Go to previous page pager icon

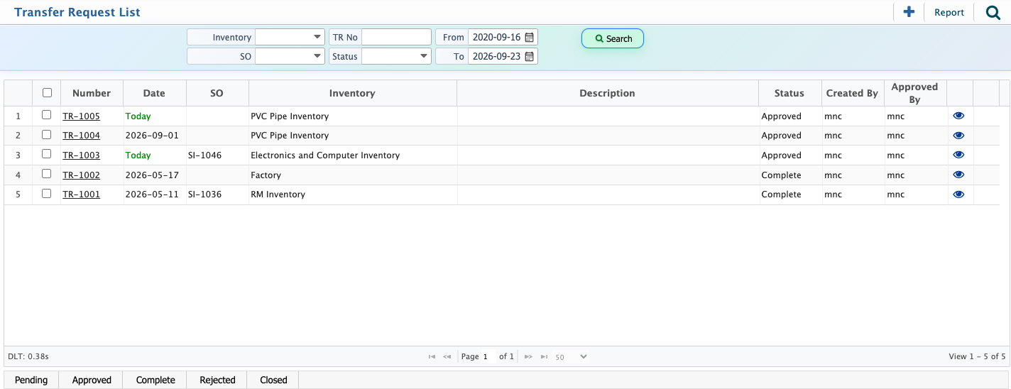[x=447, y=356]
